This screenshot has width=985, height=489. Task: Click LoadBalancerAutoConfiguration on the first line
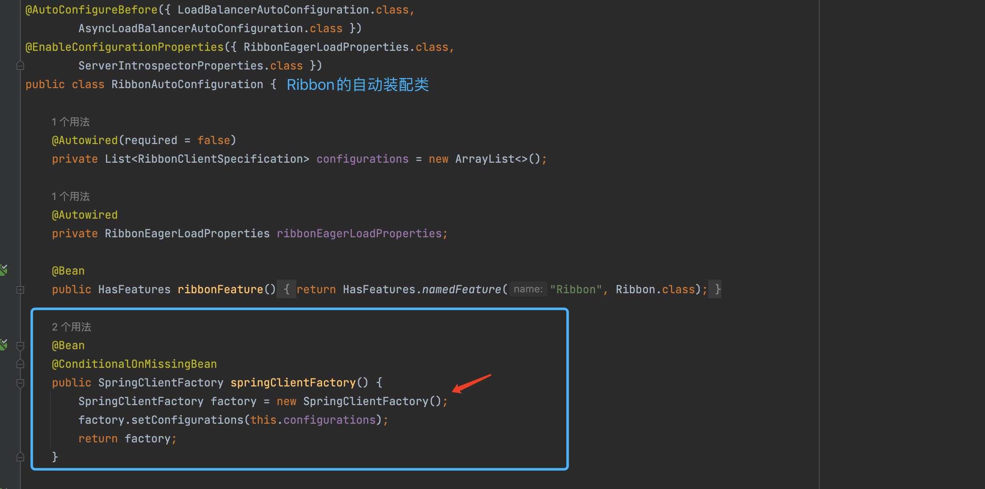pos(273,10)
